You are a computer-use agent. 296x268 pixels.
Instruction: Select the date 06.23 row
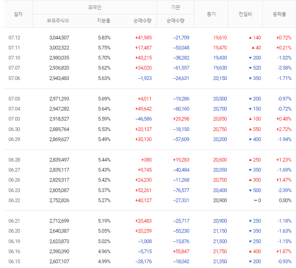(x=14, y=190)
